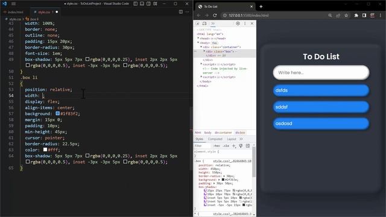Image resolution: width=386 pixels, height=217 pixels.
Task: View site information icon in address bar
Action: [224, 15]
